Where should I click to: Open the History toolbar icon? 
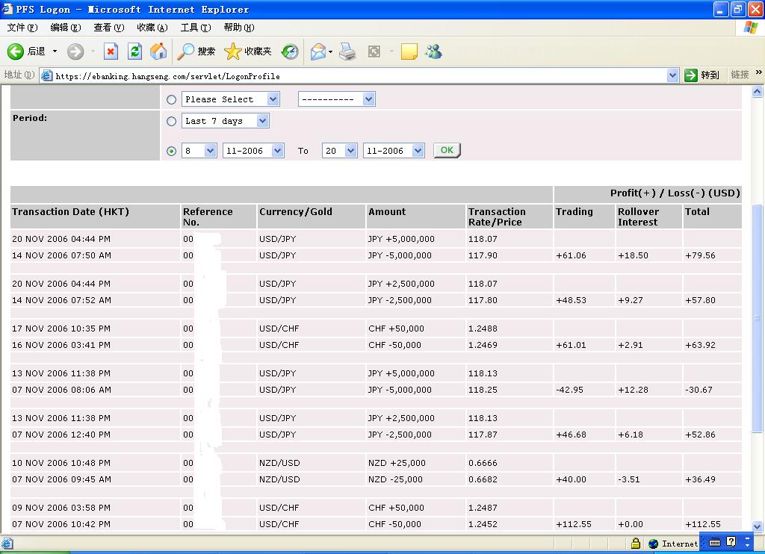tap(290, 52)
